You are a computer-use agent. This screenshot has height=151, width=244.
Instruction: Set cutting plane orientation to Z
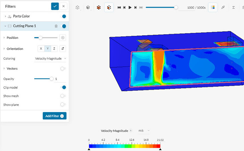click(54, 49)
